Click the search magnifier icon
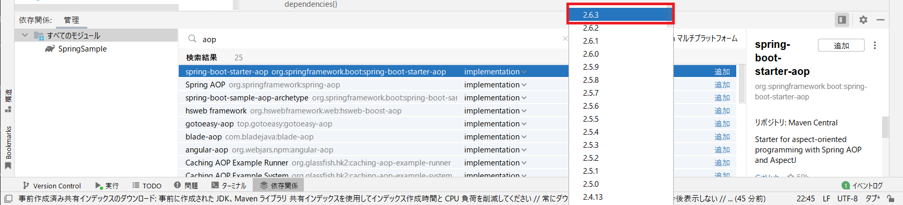Viewport: 903px width, 205px height. pos(192,39)
